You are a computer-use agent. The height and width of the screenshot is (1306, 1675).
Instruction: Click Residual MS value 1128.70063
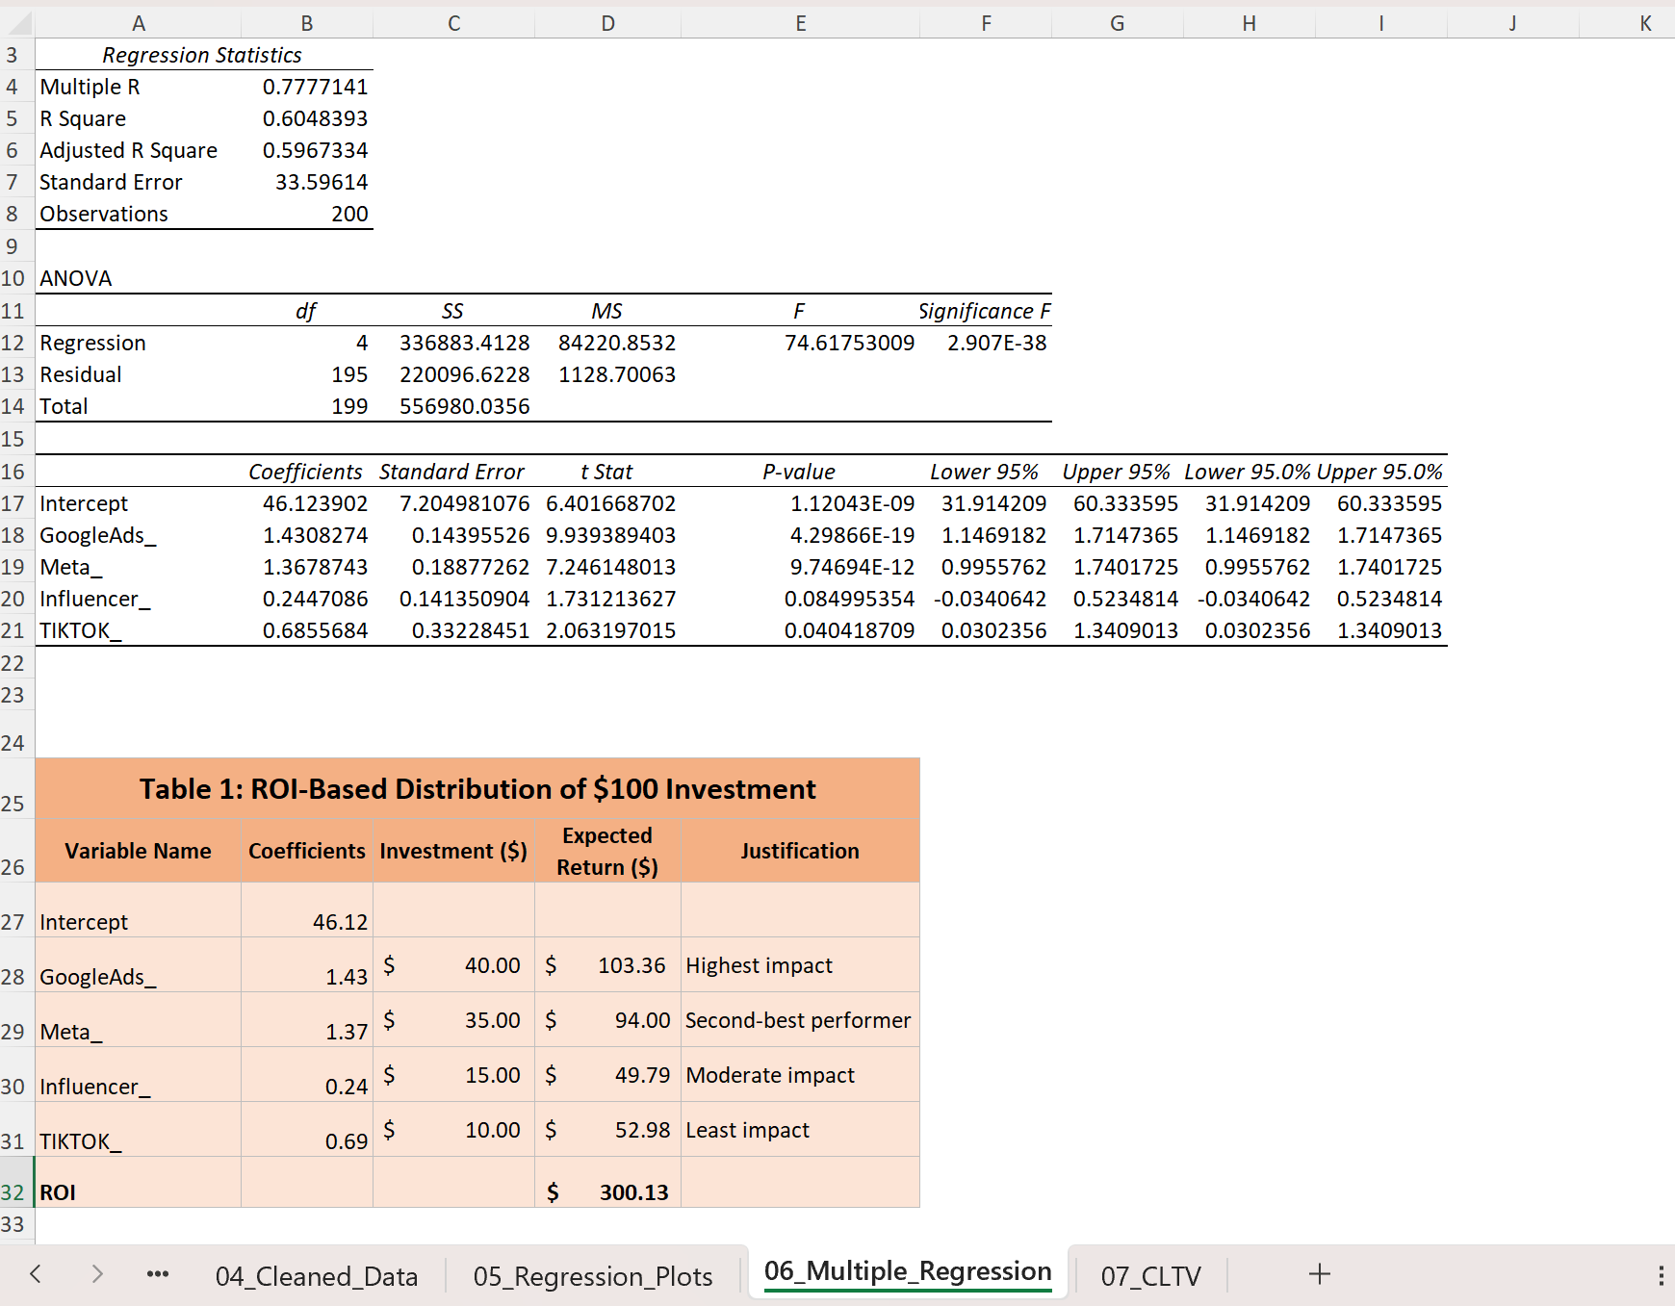click(608, 374)
